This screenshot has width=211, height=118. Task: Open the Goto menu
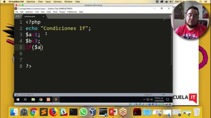[49, 12]
